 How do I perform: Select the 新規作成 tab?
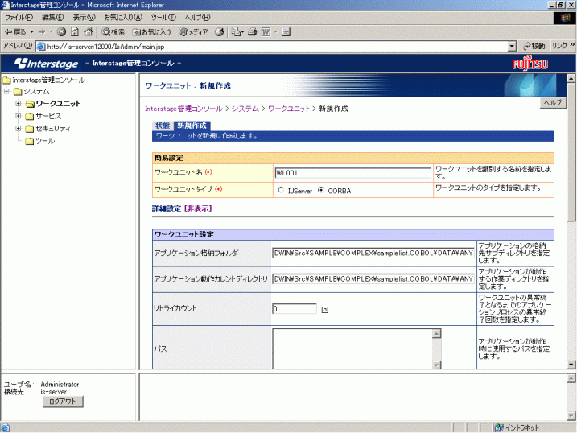(x=192, y=126)
